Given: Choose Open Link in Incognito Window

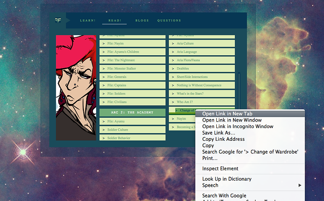Looking at the screenshot, I should coord(250,126).
